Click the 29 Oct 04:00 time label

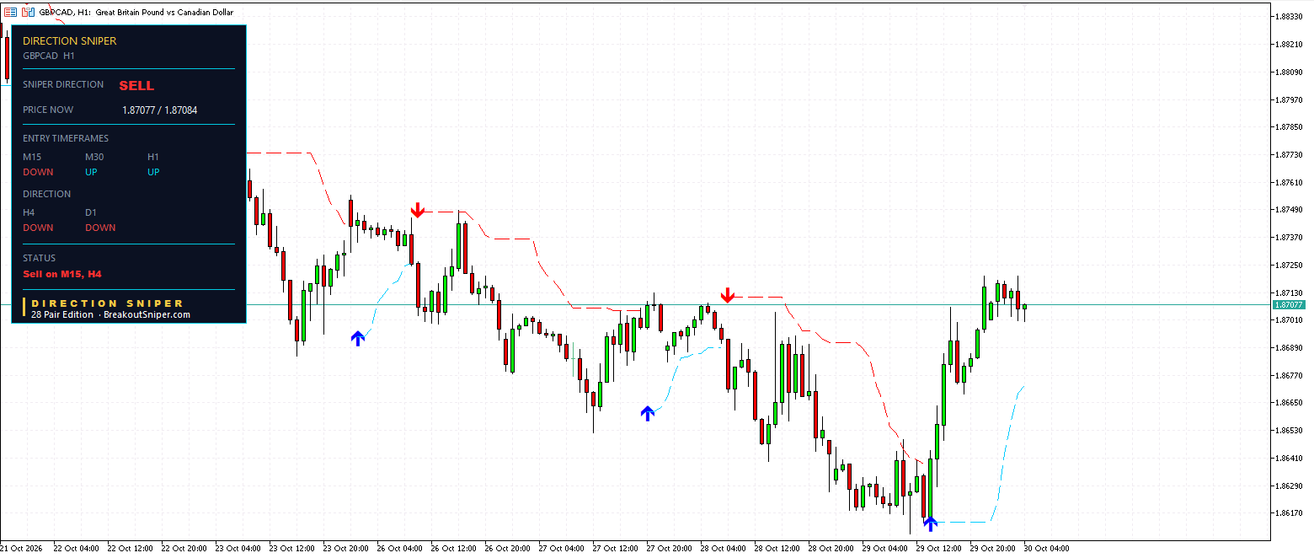(884, 548)
